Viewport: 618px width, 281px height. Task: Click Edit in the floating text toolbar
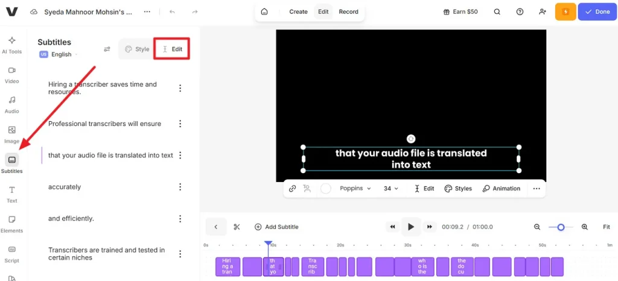[424, 189]
